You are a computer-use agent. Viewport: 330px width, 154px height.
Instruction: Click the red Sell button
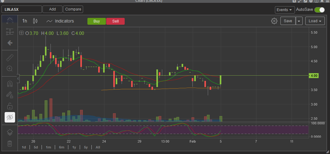pyautogui.click(x=115, y=21)
